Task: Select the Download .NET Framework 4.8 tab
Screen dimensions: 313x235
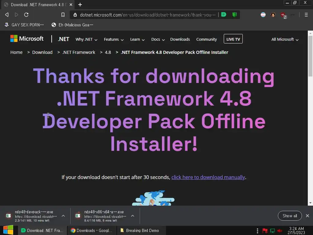Action: (38, 5)
